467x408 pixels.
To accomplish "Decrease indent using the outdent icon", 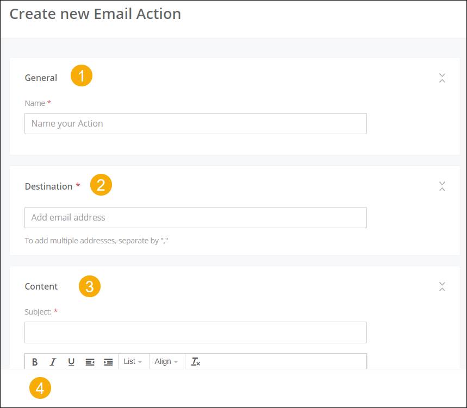I will click(x=90, y=362).
